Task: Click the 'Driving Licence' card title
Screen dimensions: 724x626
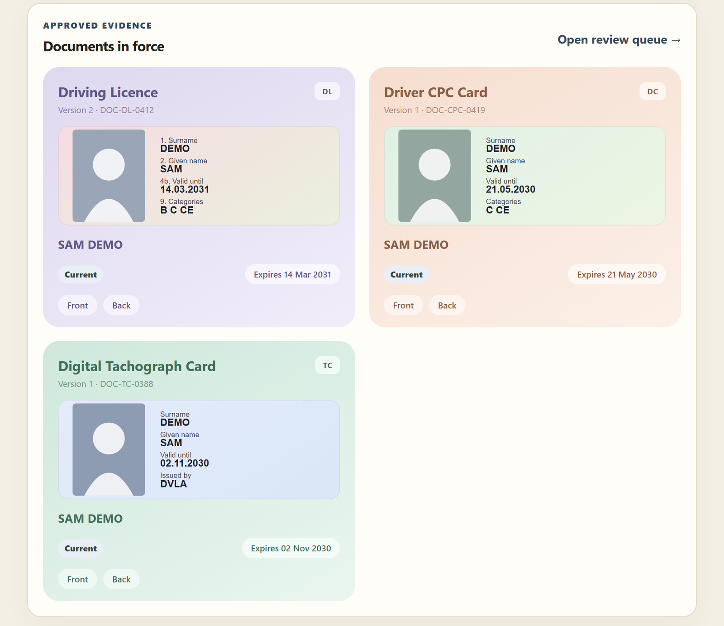Action: pyautogui.click(x=108, y=92)
